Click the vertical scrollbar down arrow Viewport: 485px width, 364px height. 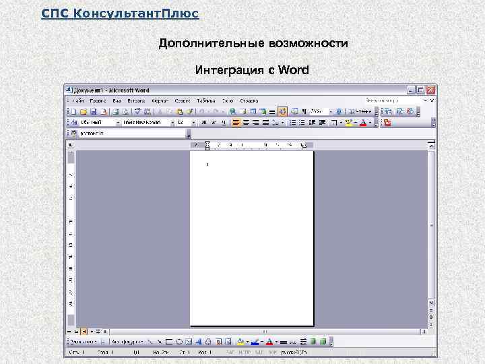[x=431, y=303]
